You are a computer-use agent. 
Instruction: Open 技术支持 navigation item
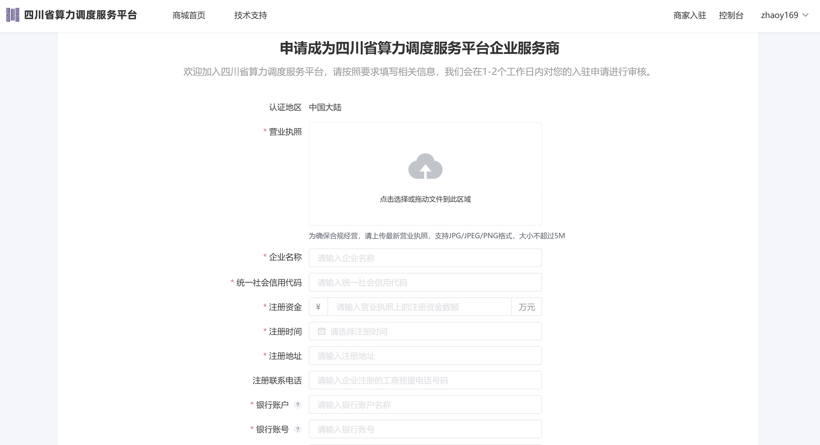tap(250, 15)
